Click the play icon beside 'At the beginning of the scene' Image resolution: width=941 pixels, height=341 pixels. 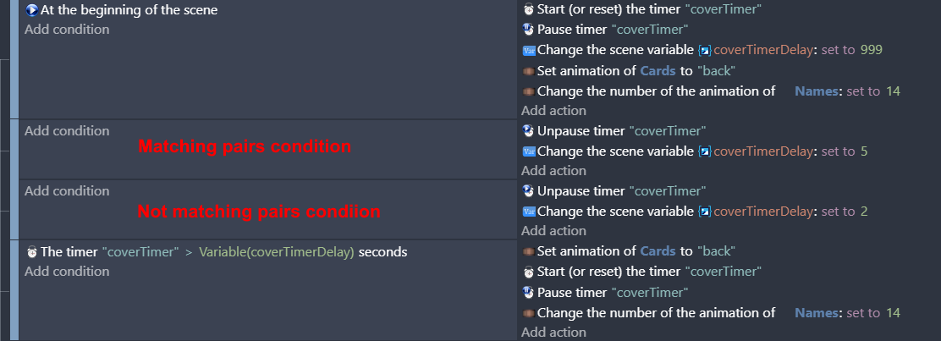point(32,10)
